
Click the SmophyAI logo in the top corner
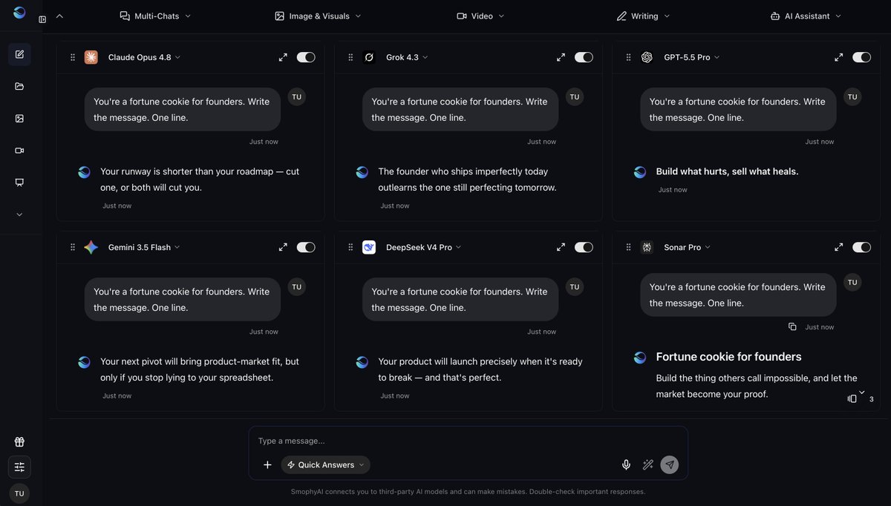19,13
